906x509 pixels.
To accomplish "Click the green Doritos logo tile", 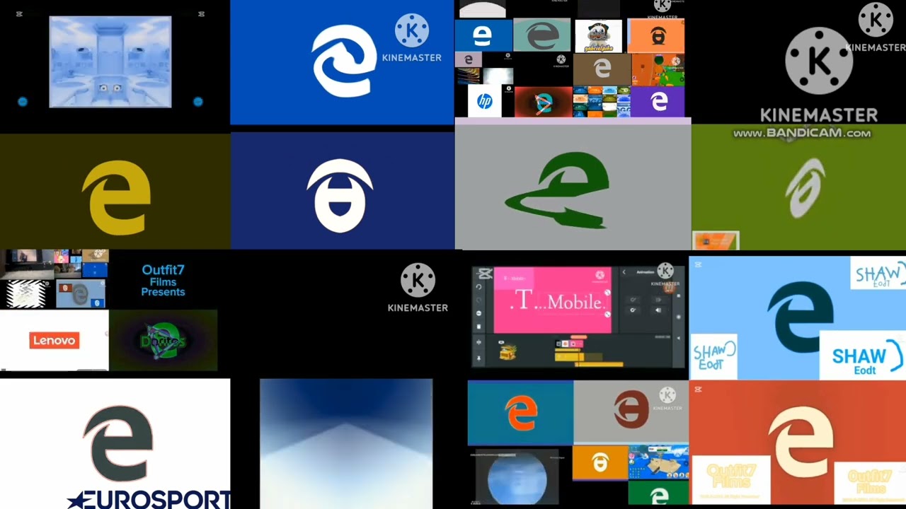I will point(164,341).
